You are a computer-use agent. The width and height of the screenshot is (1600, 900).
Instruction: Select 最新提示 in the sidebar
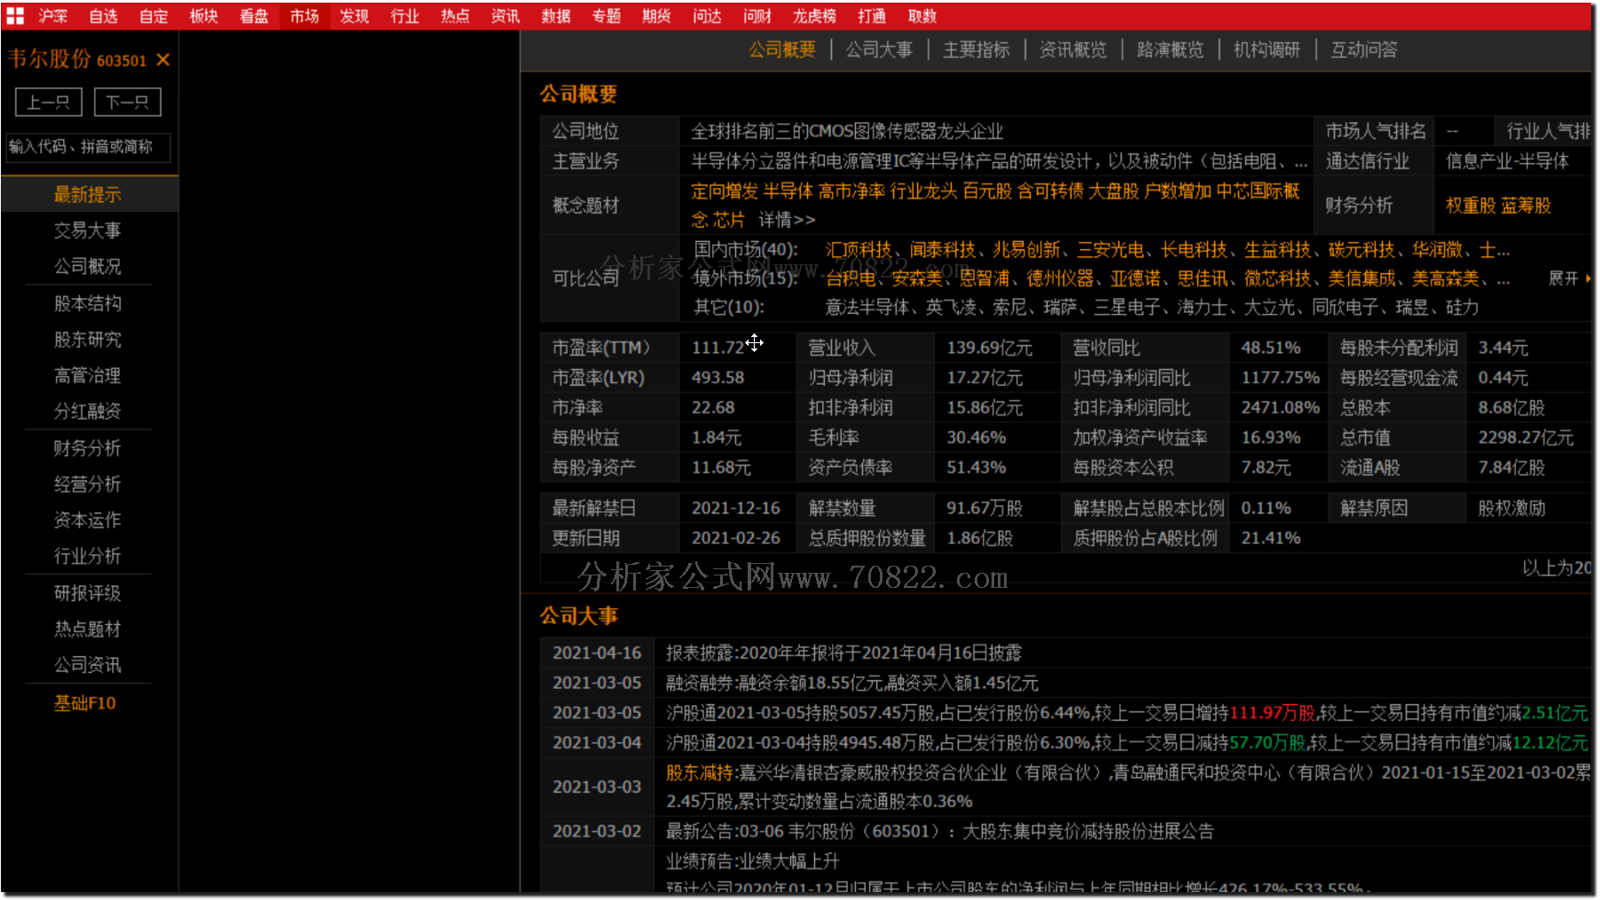88,194
